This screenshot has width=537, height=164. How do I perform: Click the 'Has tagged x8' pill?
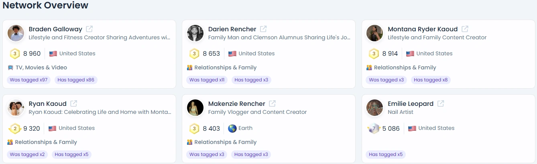pos(431,80)
